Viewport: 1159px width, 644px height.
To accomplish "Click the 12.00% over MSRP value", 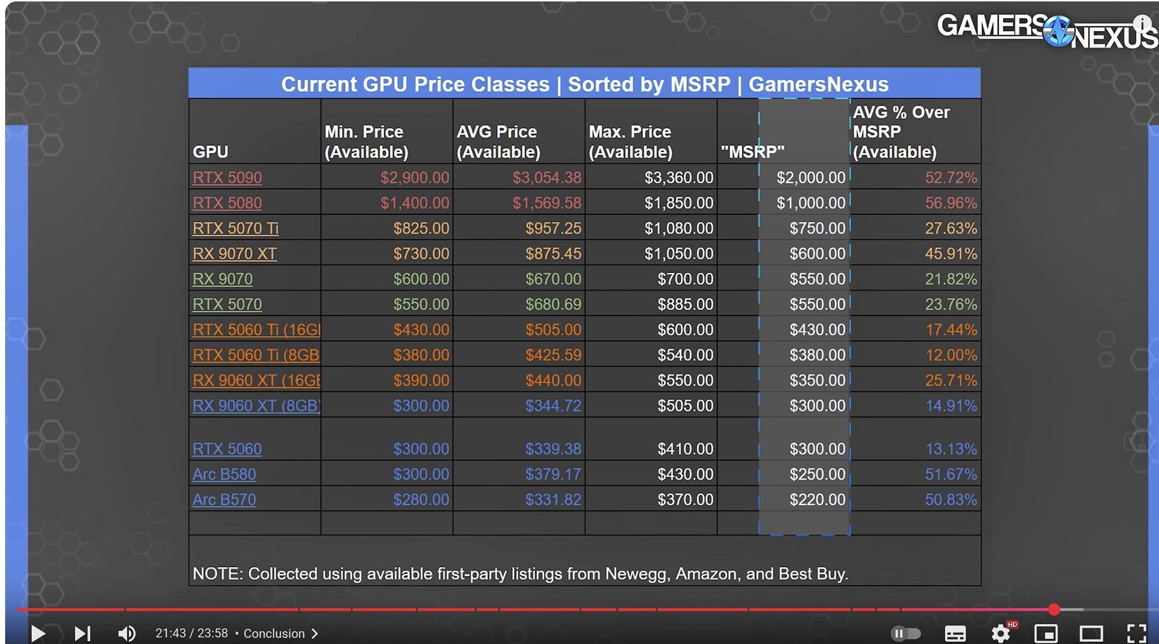I will tap(951, 355).
